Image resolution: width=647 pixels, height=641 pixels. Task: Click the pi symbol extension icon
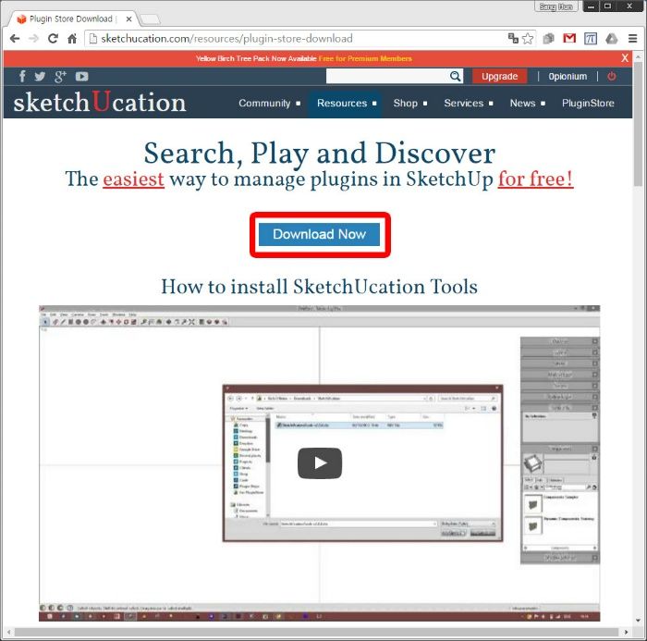(591, 39)
